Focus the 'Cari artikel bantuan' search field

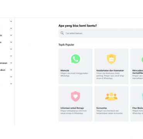[101, 33]
